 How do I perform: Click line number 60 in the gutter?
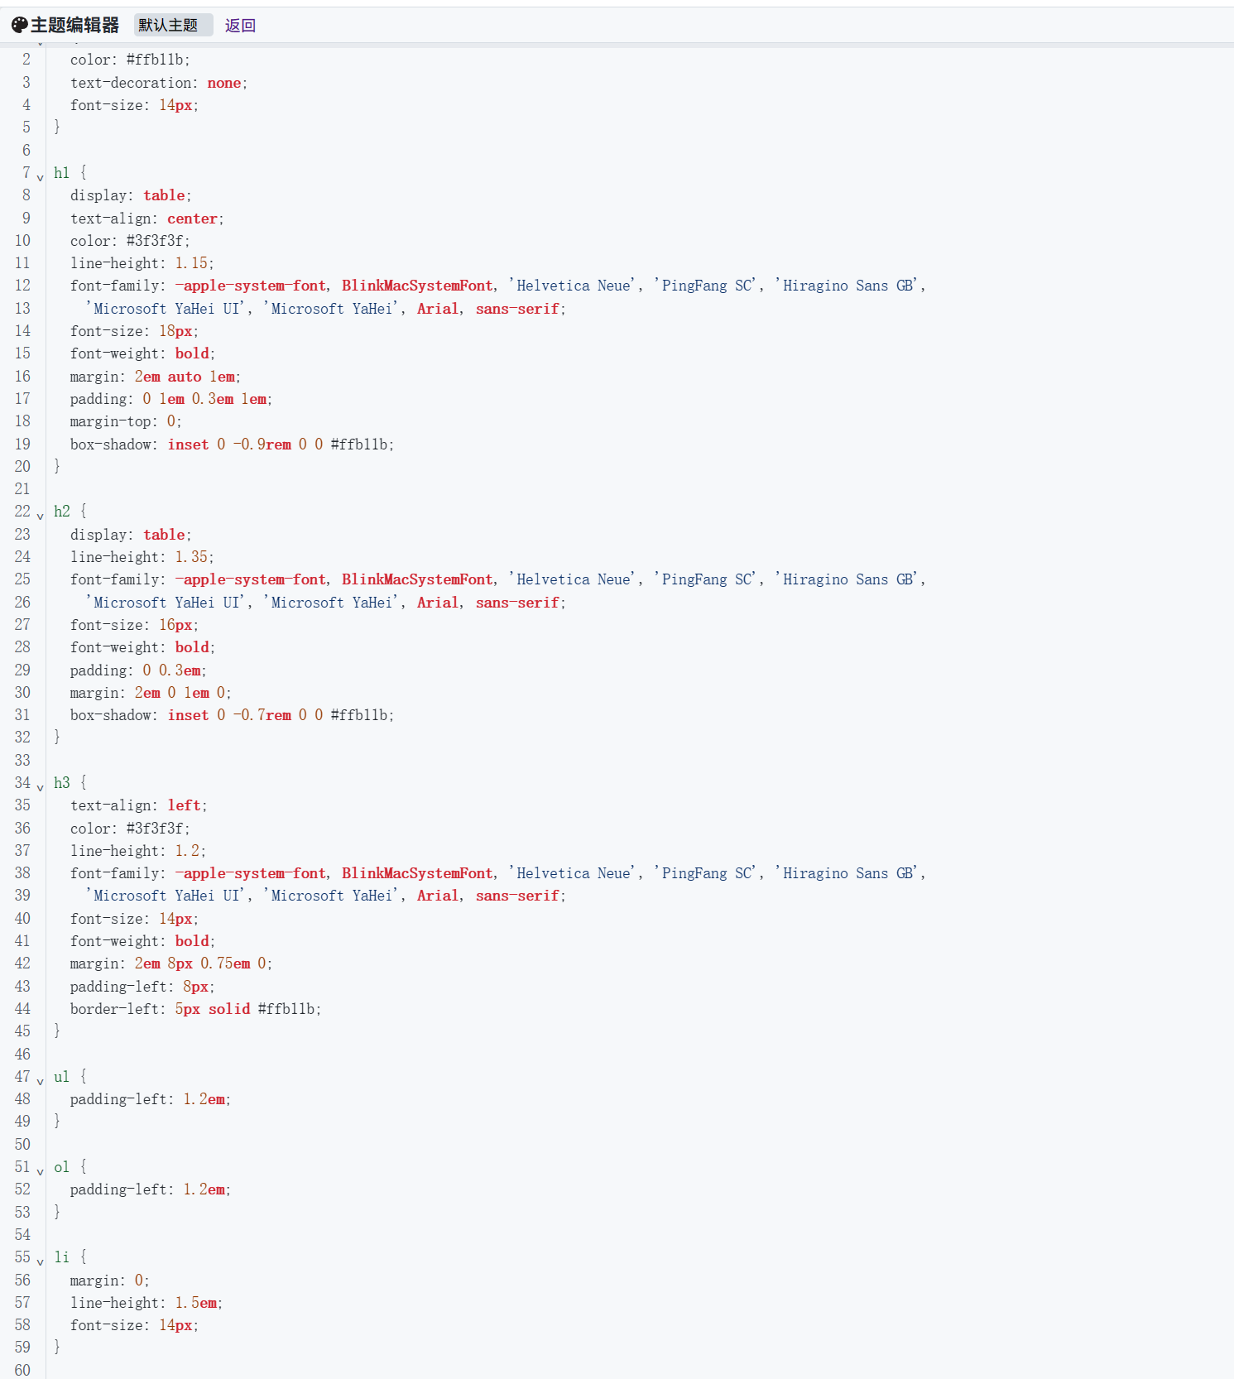(x=22, y=1370)
